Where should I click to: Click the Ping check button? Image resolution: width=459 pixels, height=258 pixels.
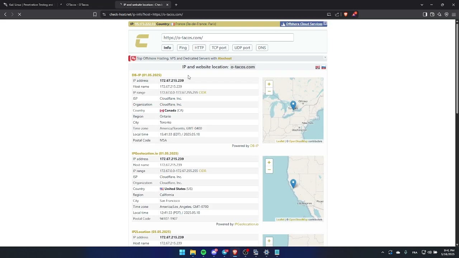(183, 48)
